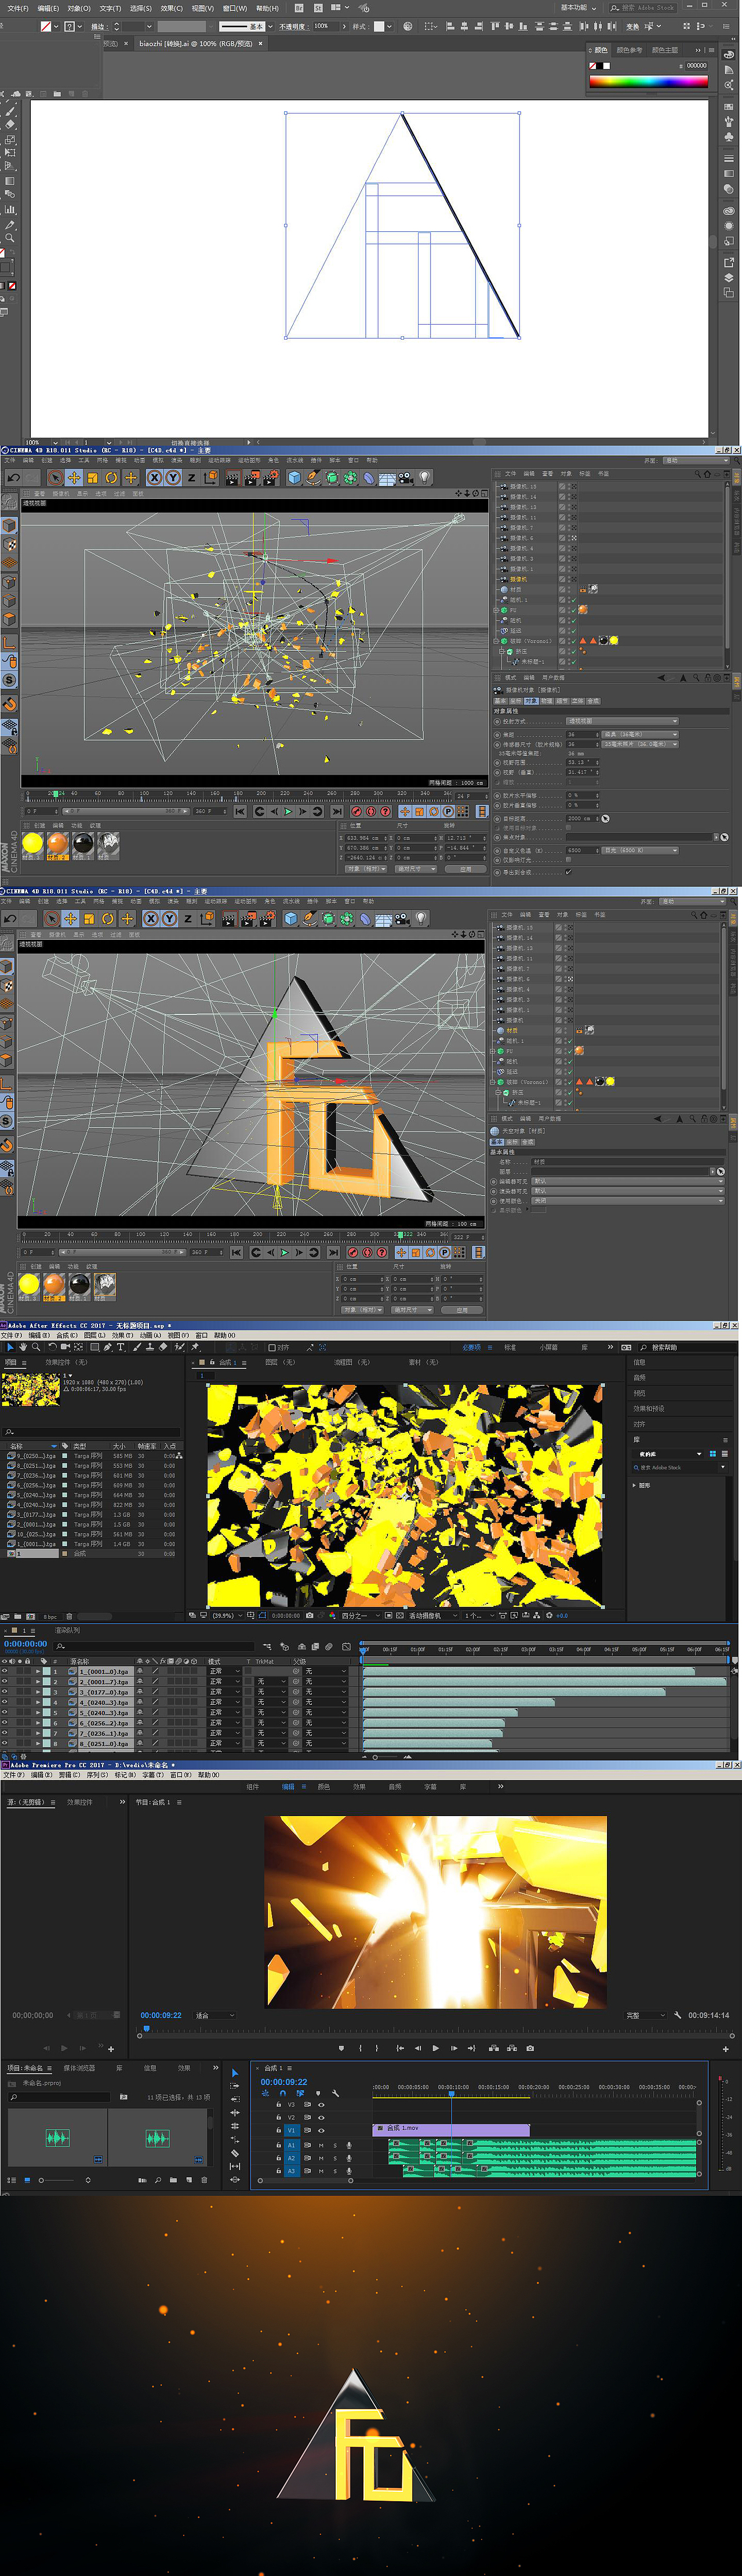Select the Rotate tool in upper Cinema 4D window

coord(111,477)
